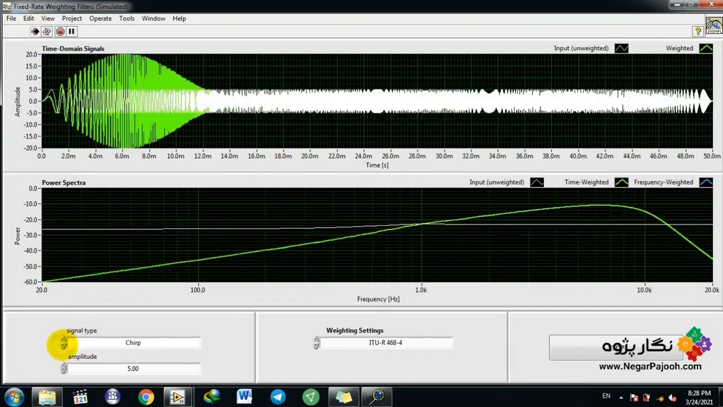This screenshot has height=407, width=723.
Task: Click the amplitude value field showing 5.00
Action: tap(133, 369)
